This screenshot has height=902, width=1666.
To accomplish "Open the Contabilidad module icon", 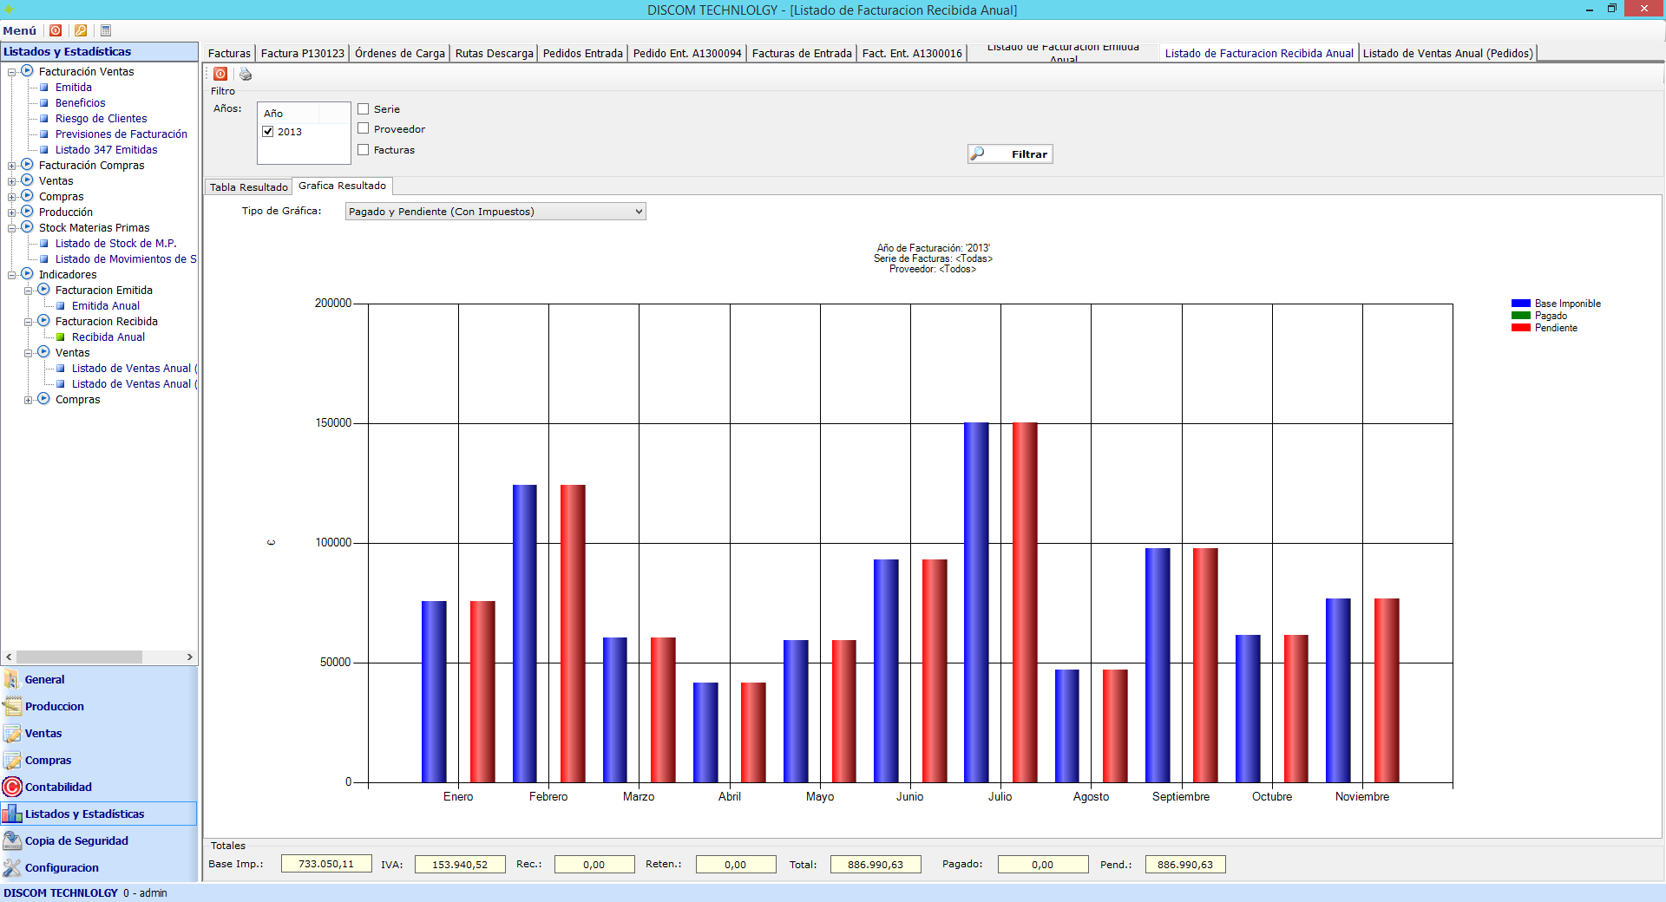I will click(12, 787).
